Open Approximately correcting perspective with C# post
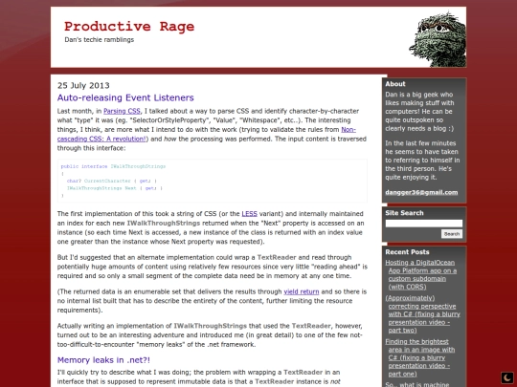 [x=423, y=314]
